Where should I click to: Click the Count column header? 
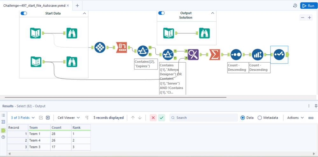[x=61, y=128]
